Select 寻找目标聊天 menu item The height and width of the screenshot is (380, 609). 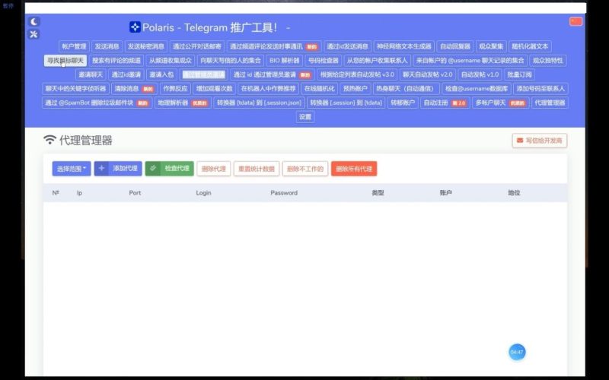click(65, 61)
